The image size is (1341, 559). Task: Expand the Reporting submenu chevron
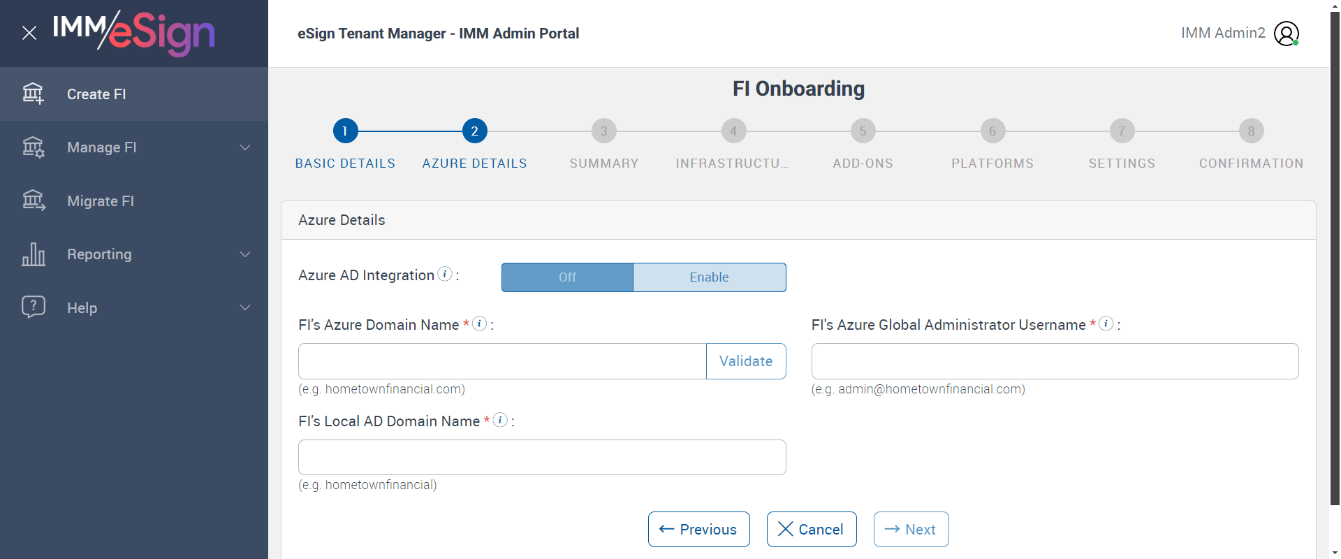(x=245, y=254)
